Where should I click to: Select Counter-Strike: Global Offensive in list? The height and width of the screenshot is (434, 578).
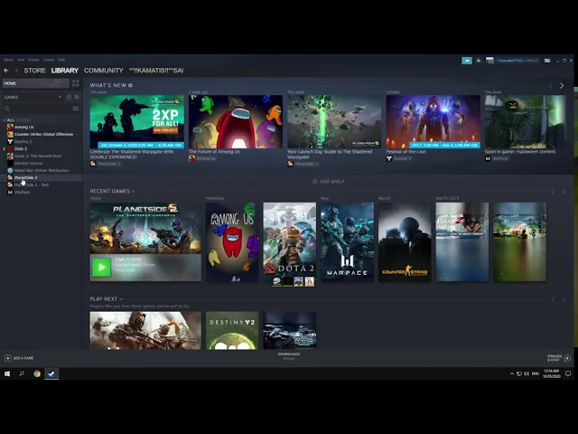click(42, 135)
